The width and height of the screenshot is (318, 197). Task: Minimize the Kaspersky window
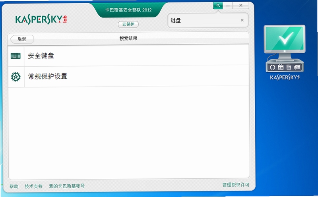pyautogui.click(x=228, y=6)
